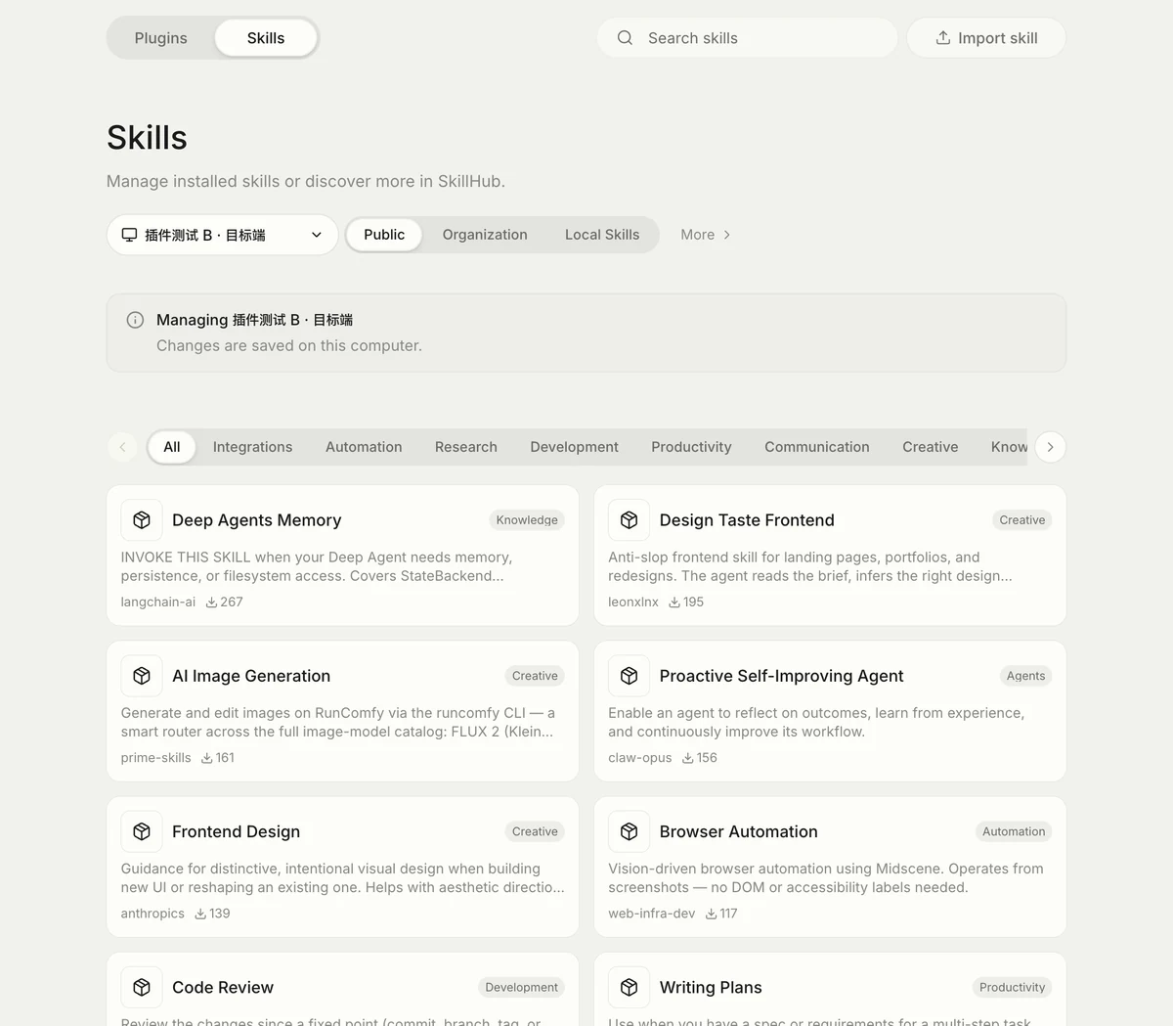The width and height of the screenshot is (1173, 1026).
Task: Click the Import skill button
Action: (986, 38)
